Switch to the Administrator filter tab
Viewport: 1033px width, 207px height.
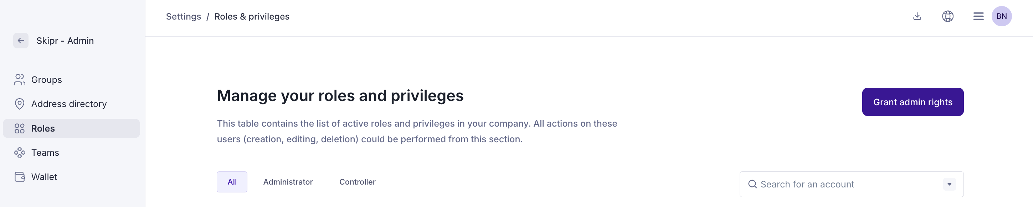point(288,182)
